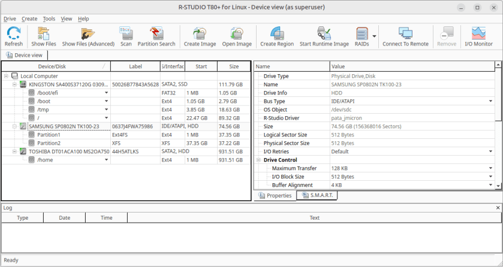Close the Log panel

tap(498, 208)
